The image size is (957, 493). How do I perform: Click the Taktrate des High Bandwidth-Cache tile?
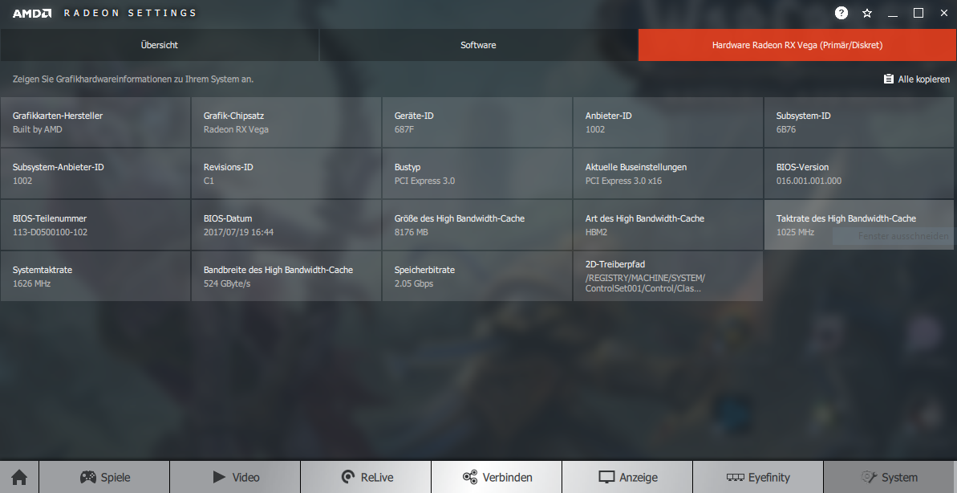coord(859,225)
